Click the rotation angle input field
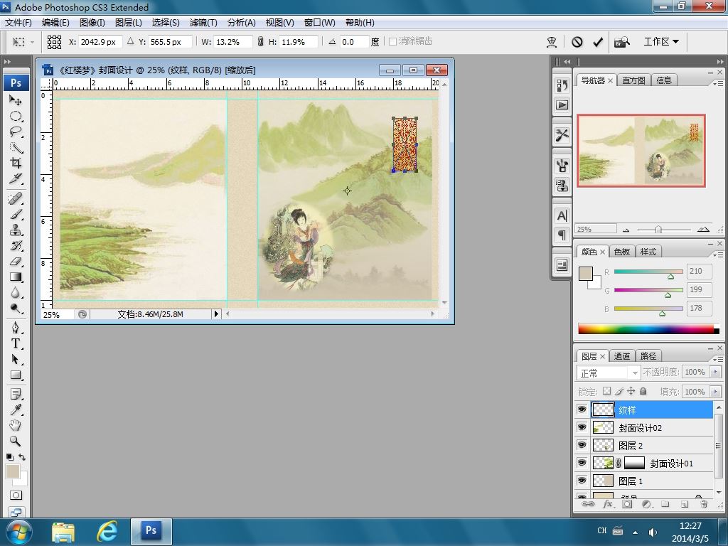 [354, 42]
